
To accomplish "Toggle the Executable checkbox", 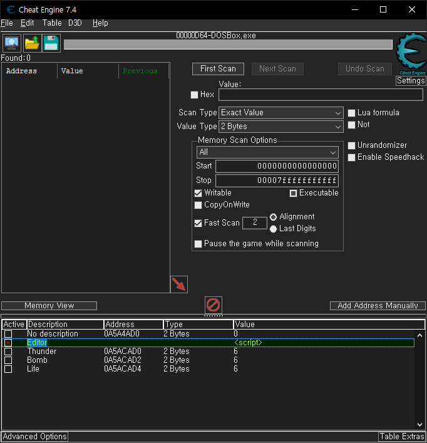I will 293,193.
